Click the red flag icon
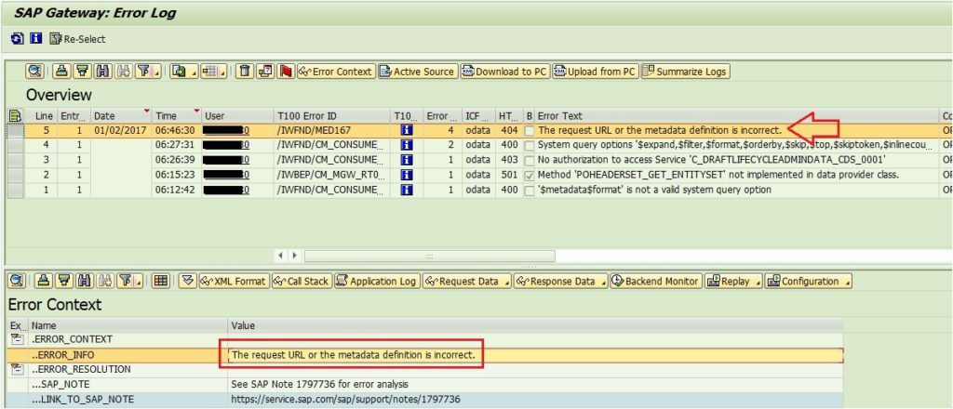This screenshot has width=953, height=409. [285, 72]
